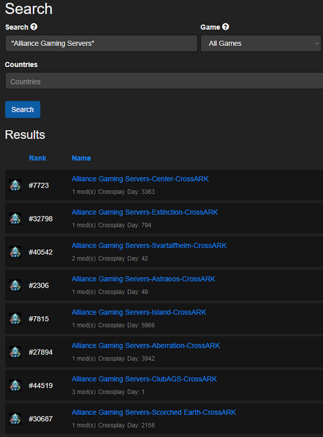Click rank #27894
This screenshot has width=323, height=437.
point(41,352)
